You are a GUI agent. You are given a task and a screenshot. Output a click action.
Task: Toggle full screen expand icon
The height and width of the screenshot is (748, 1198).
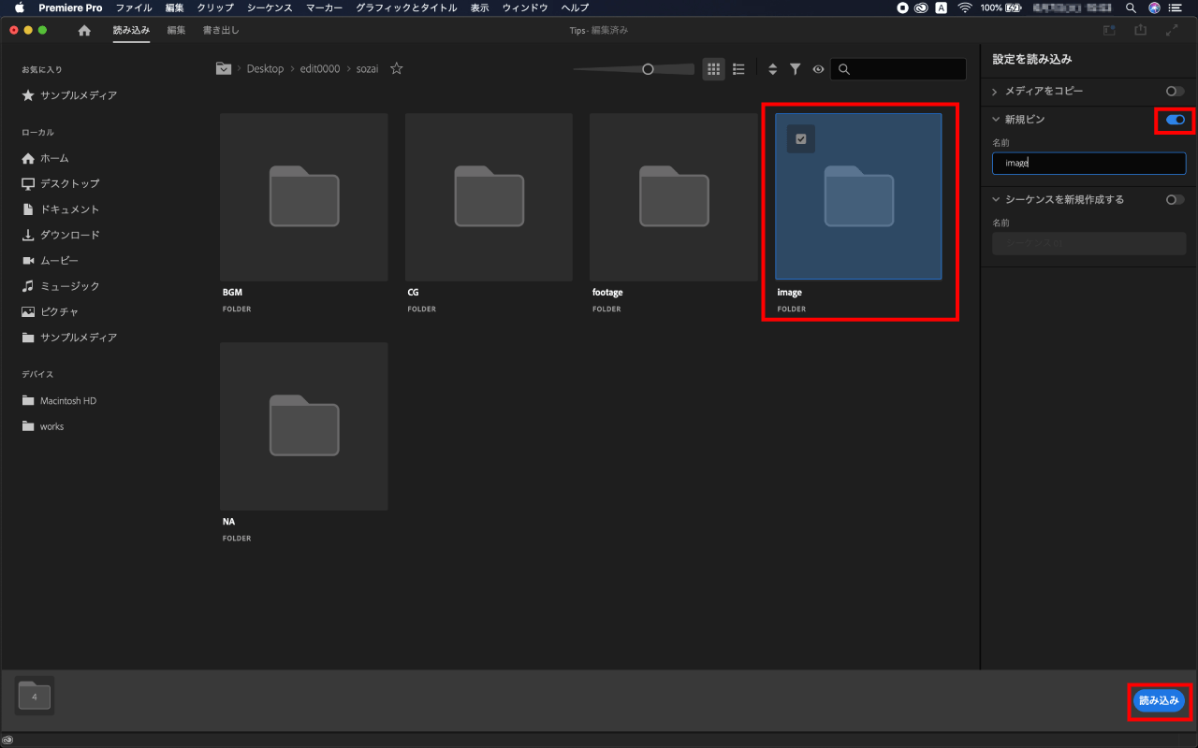pos(1172,30)
